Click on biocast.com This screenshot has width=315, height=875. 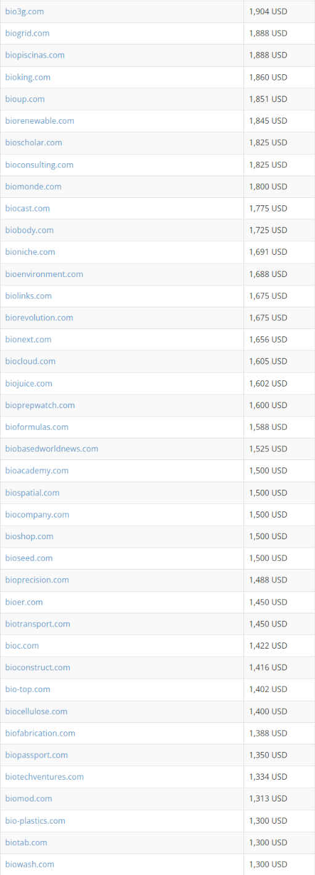pyautogui.click(x=27, y=208)
